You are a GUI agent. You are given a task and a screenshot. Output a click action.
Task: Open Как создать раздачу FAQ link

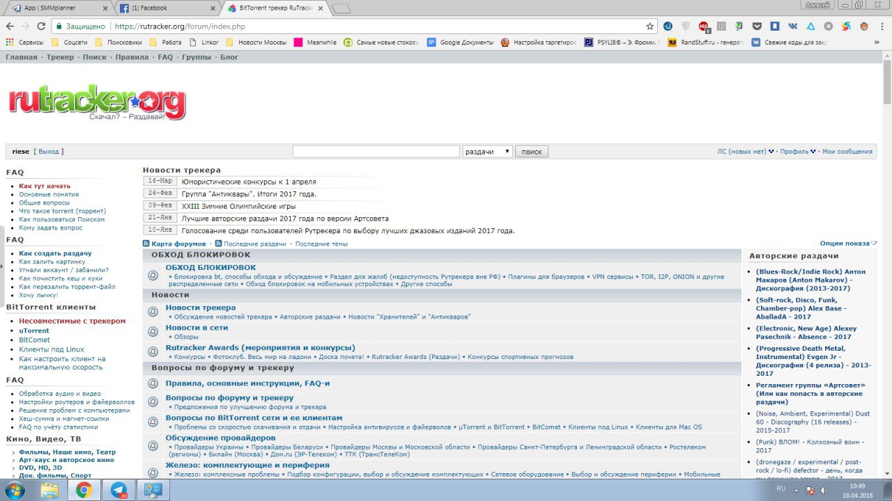tap(55, 253)
